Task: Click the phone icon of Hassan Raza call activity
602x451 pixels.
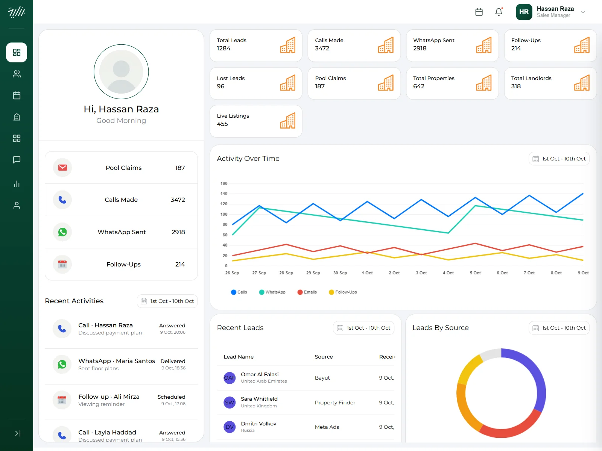Action: click(x=62, y=329)
